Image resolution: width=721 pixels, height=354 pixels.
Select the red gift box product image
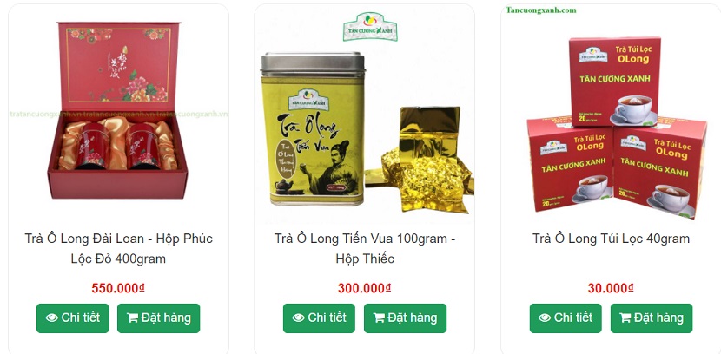[118, 110]
